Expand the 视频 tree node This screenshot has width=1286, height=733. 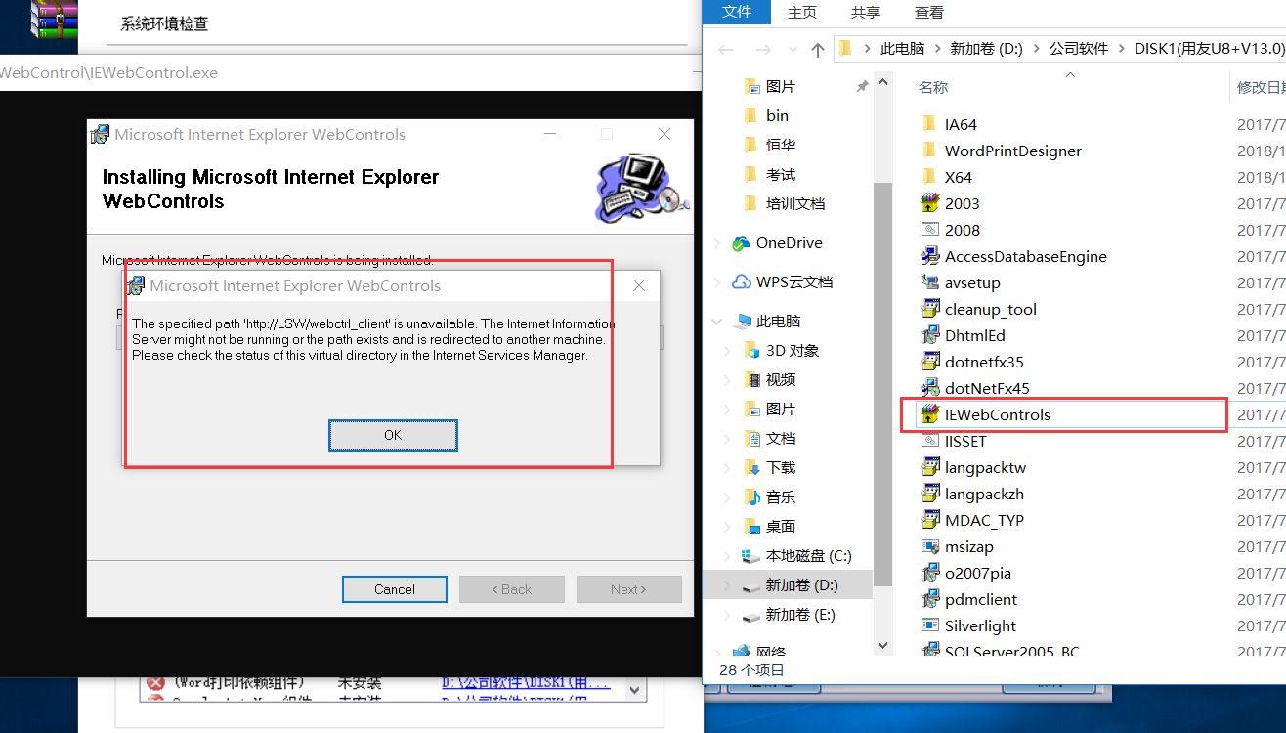[728, 379]
